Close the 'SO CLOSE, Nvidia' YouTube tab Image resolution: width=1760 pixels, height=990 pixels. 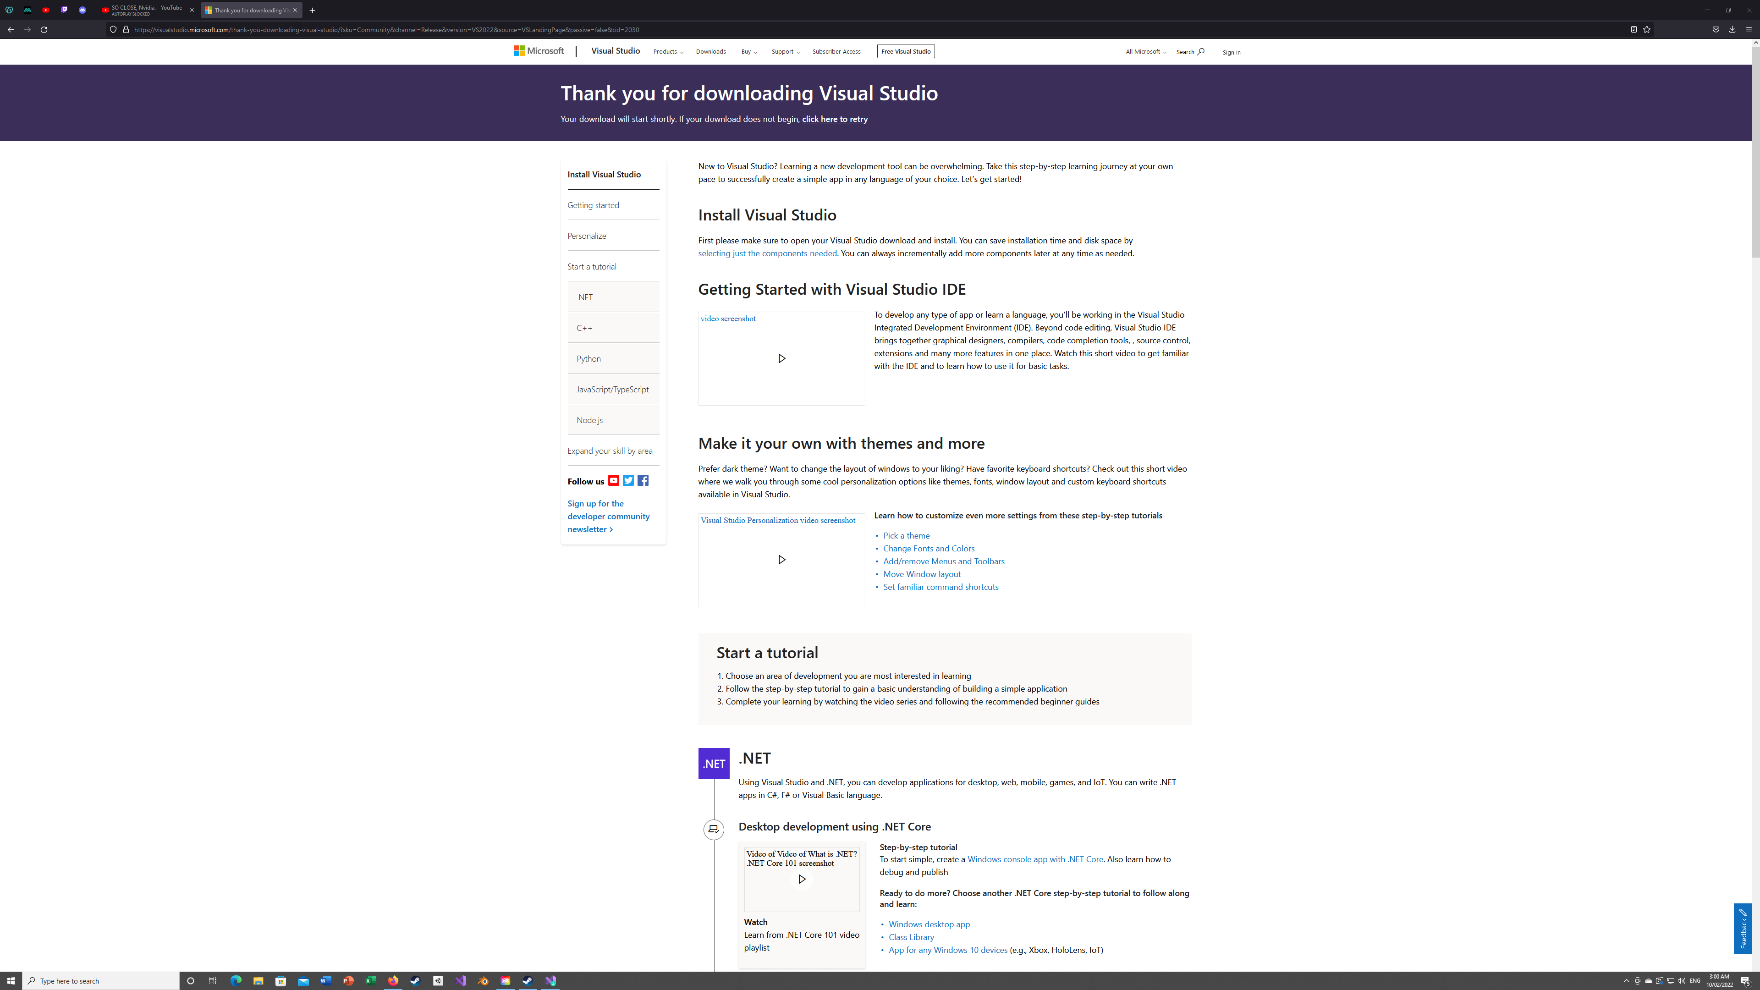192,10
